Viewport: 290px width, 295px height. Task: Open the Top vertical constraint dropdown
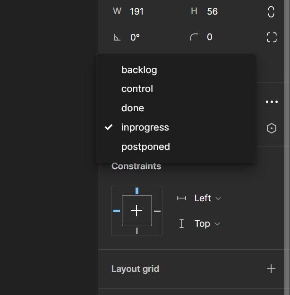click(207, 224)
